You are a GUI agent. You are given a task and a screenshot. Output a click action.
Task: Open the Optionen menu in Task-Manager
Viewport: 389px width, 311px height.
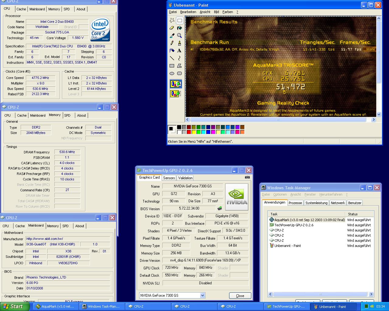click(x=280, y=195)
